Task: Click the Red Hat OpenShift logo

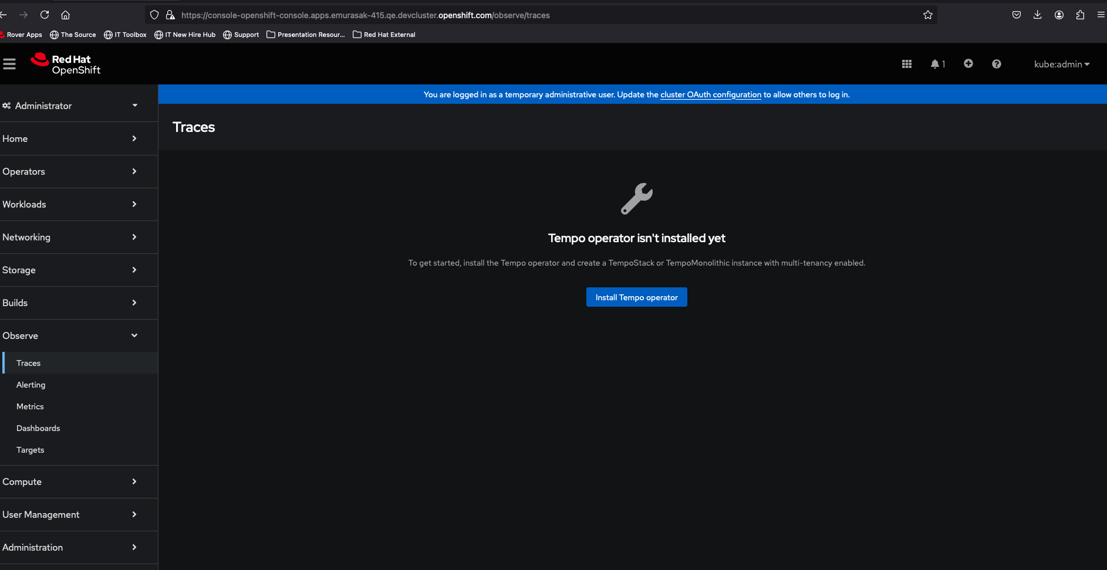Action: point(65,64)
